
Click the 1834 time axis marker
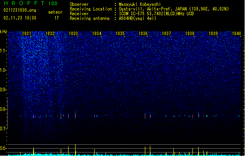click(97, 34)
